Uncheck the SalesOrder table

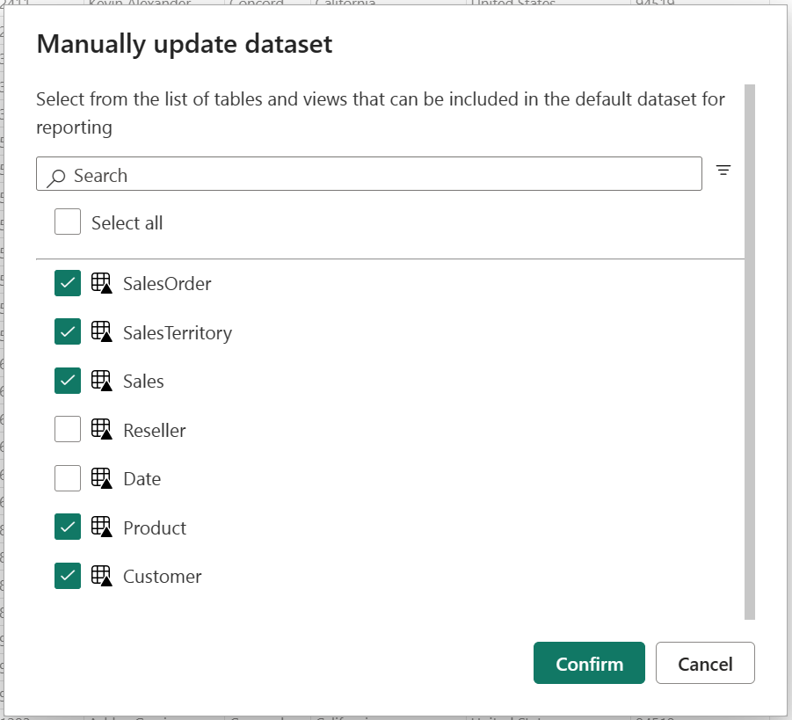point(68,283)
